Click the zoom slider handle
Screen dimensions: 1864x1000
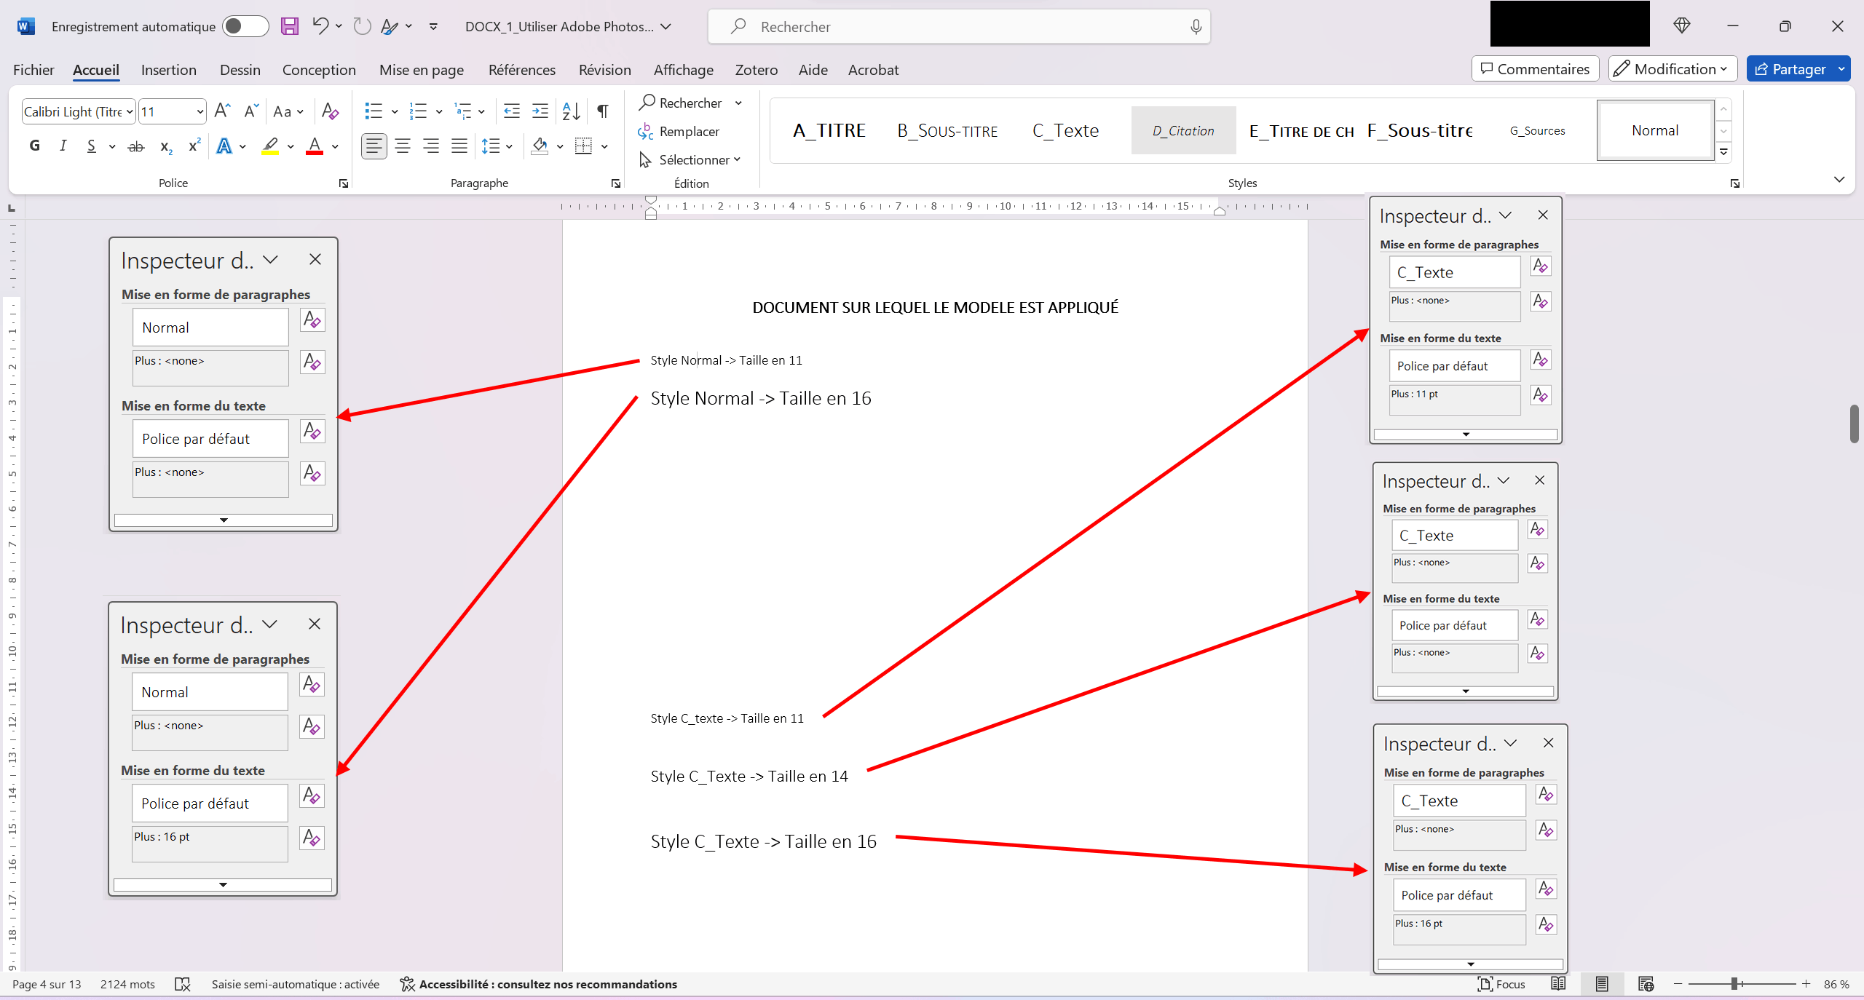1736,984
